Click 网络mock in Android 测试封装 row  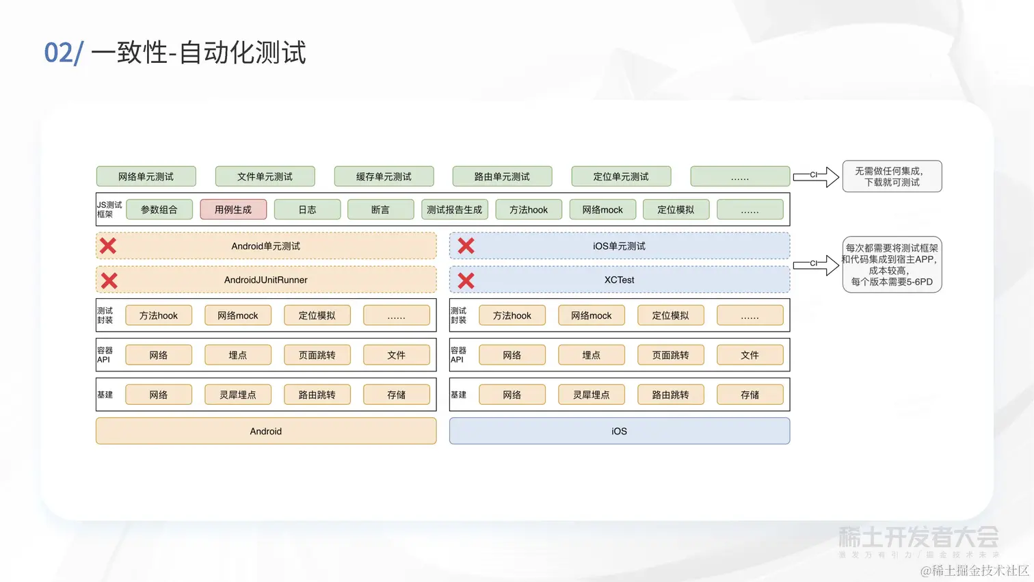(x=238, y=315)
